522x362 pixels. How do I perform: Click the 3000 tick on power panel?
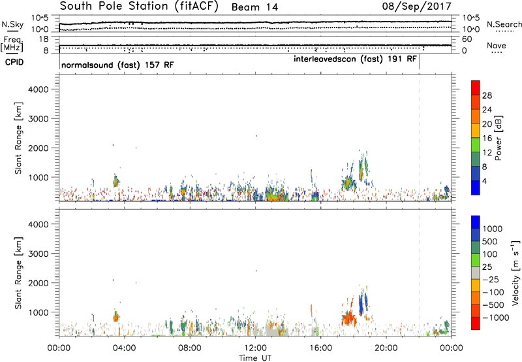pyautogui.click(x=38, y=119)
